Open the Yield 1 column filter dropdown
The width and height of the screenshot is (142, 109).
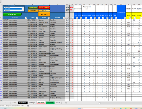[x=130, y=18]
